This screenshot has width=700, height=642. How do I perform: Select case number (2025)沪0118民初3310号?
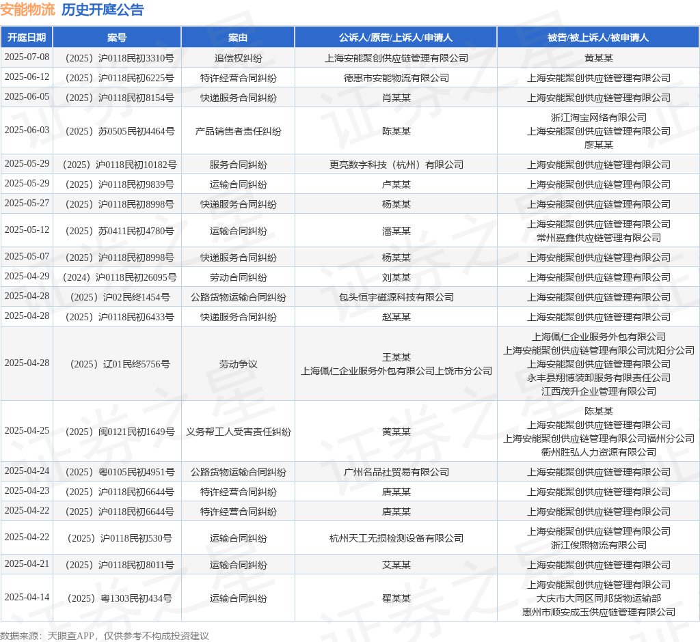pos(117,58)
